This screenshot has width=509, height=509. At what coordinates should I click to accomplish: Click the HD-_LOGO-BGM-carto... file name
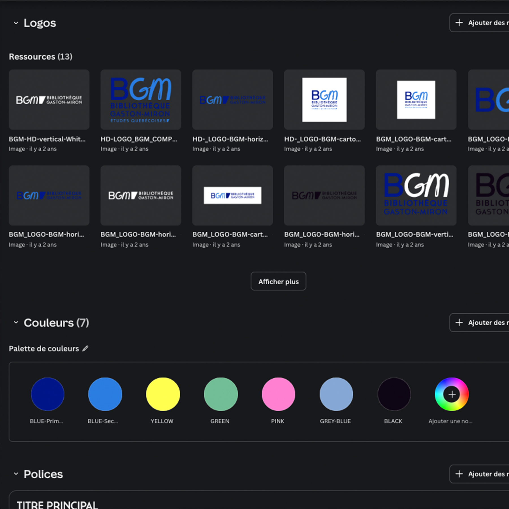click(x=322, y=139)
